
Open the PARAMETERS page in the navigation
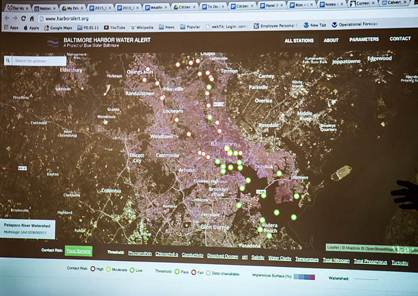tap(364, 39)
